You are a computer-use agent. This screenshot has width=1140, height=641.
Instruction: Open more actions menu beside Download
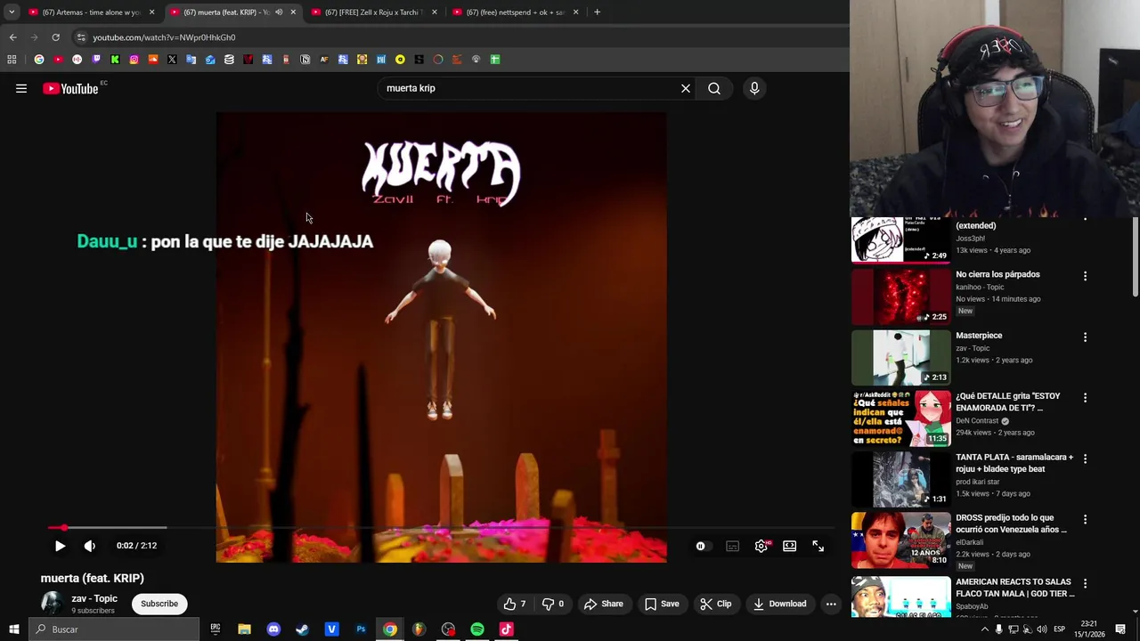[x=831, y=604]
